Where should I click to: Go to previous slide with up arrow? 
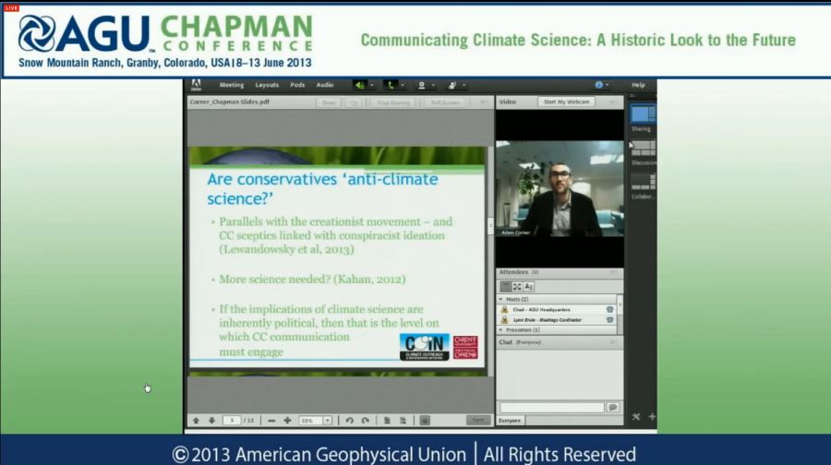coord(196,421)
